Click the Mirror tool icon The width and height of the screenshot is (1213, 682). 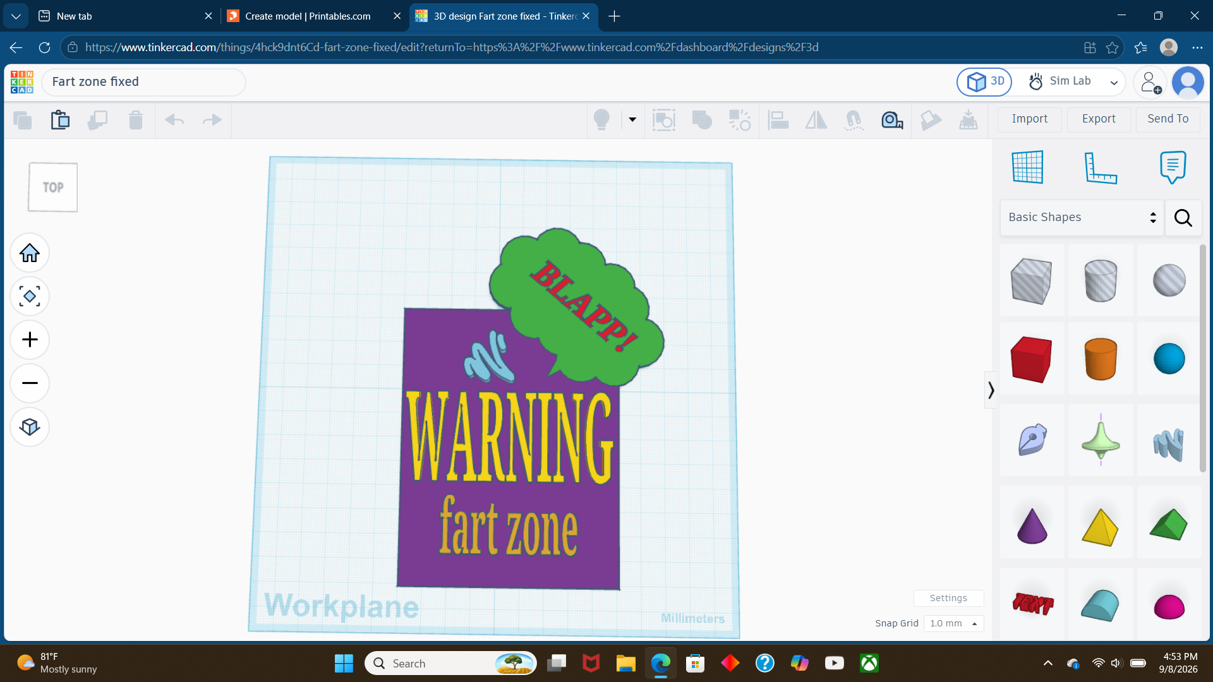(x=816, y=119)
